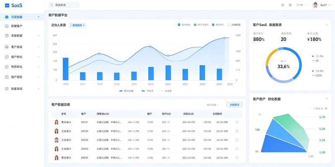Screen dimensions: 335x167
Task: Toggle the blue legend checkbox just left of 选接数量
Action: point(213,25)
